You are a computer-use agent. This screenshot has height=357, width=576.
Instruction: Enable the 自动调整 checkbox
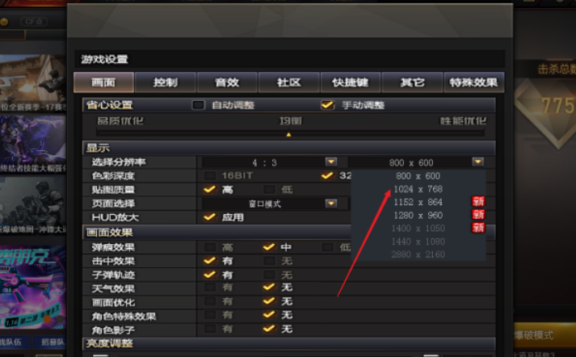199,106
